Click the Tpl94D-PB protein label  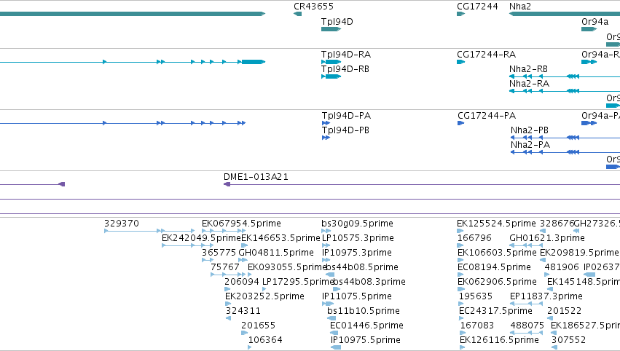click(345, 130)
